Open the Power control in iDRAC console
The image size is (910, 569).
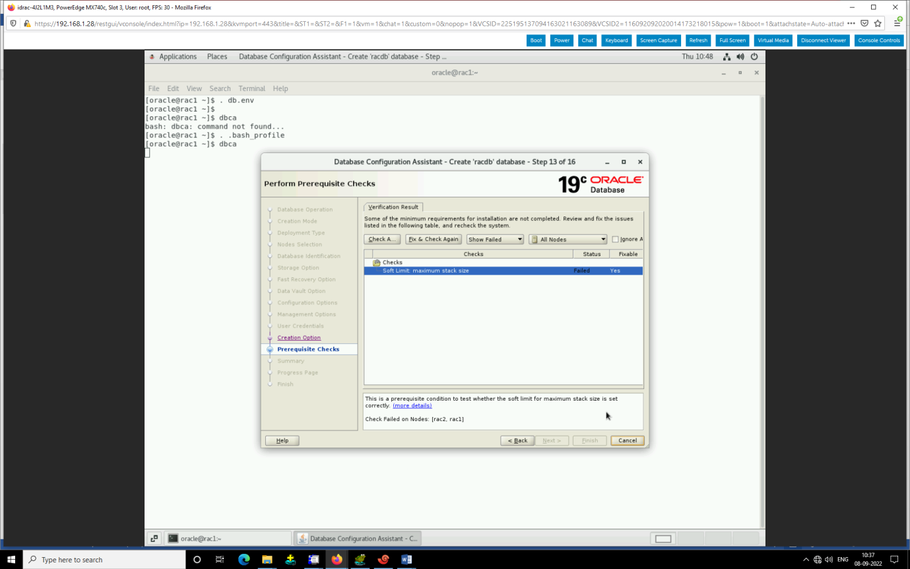pyautogui.click(x=562, y=40)
